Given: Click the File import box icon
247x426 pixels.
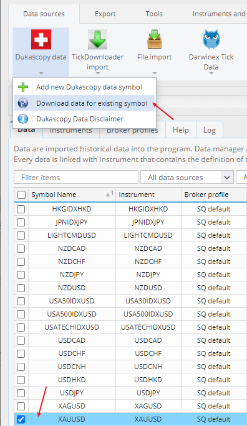Looking at the screenshot, I should (x=155, y=39).
